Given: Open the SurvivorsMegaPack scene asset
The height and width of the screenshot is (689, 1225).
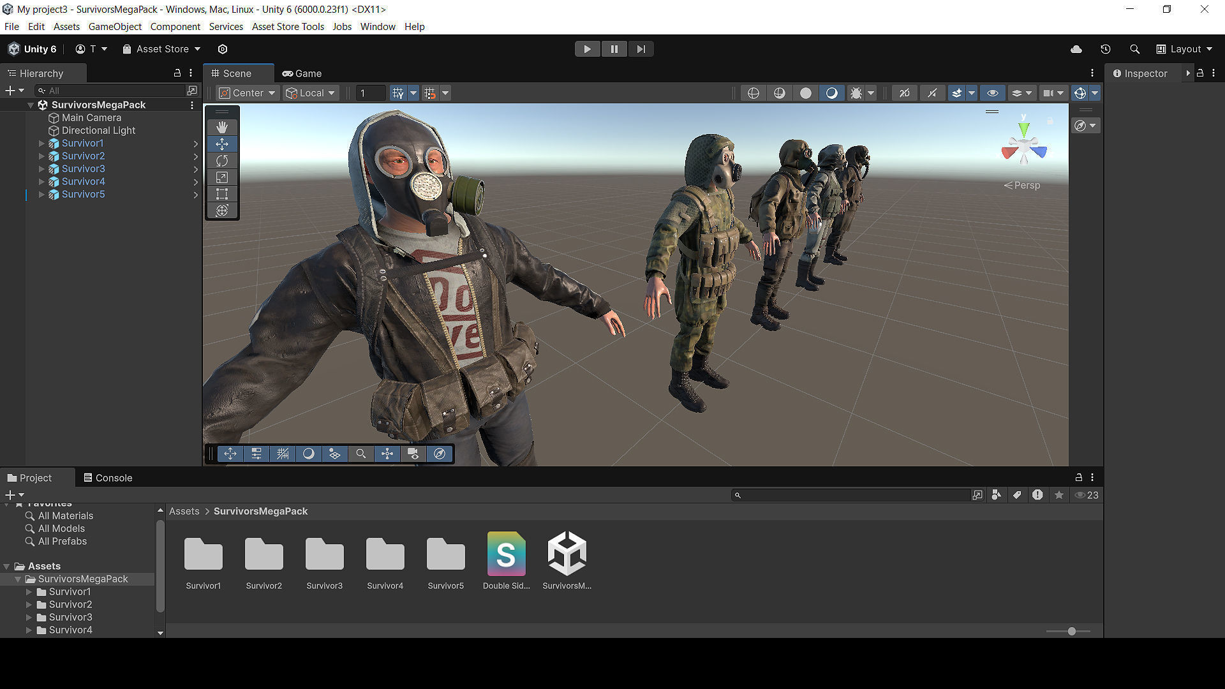Looking at the screenshot, I should [x=567, y=561].
